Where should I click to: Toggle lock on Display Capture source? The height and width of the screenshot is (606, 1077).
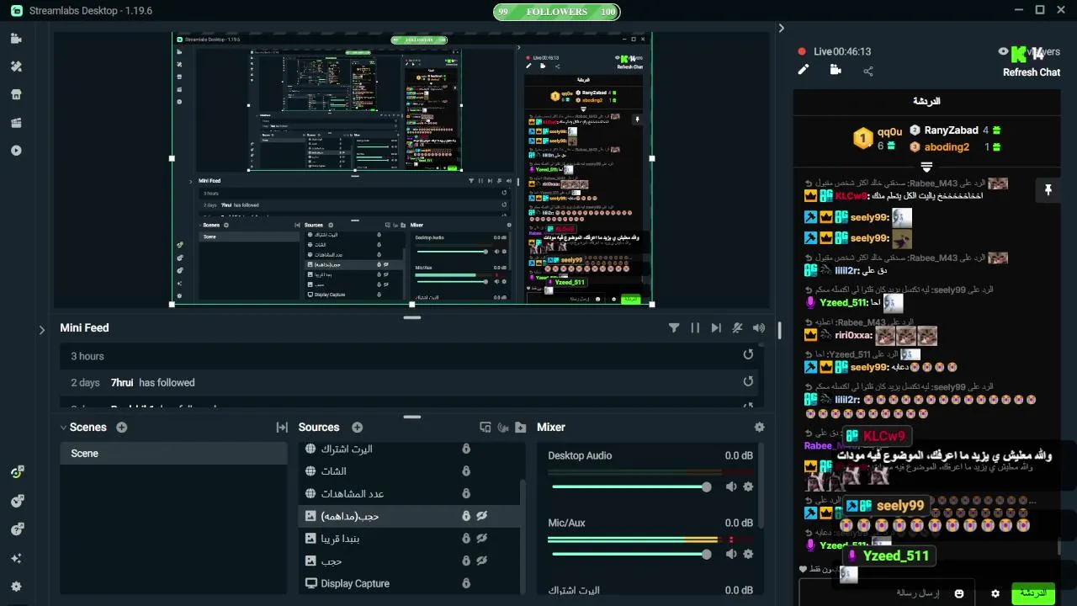pyautogui.click(x=466, y=583)
